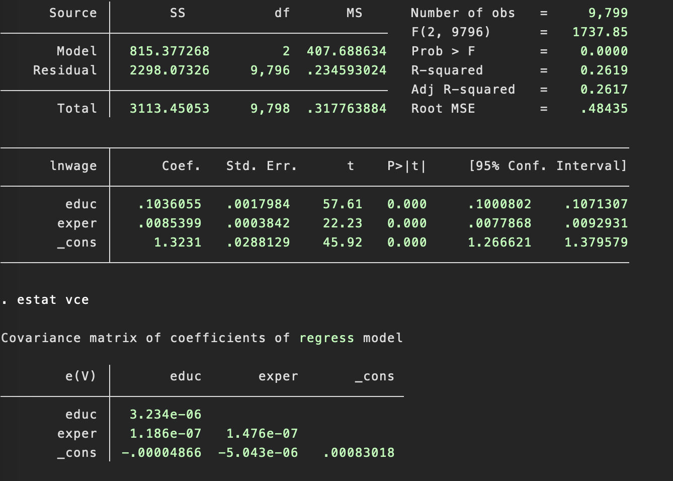The height and width of the screenshot is (481, 673).
Task: Click the Total SS value 3113.45053
Action: click(x=169, y=108)
